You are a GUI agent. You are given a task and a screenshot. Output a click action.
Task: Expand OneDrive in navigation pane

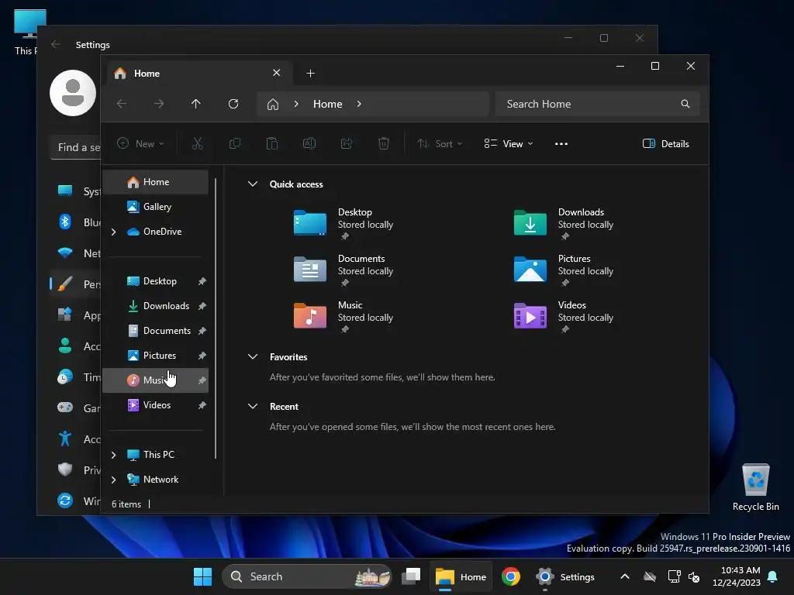[114, 232]
